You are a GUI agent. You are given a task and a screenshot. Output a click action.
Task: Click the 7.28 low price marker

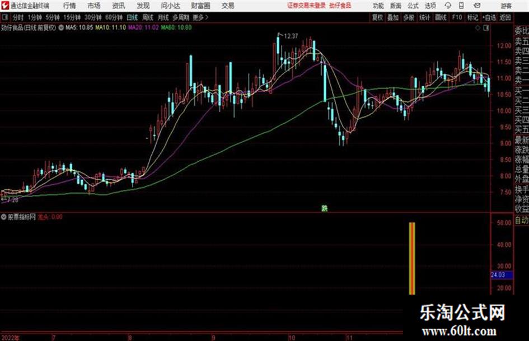[x=12, y=200]
